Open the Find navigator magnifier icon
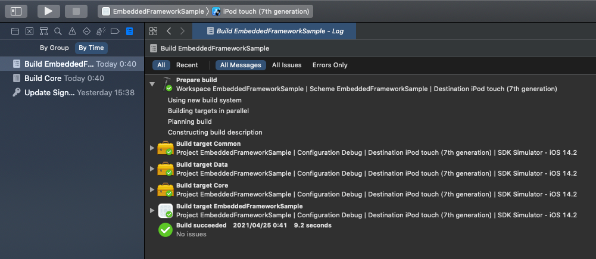The height and width of the screenshot is (259, 596). [x=58, y=31]
